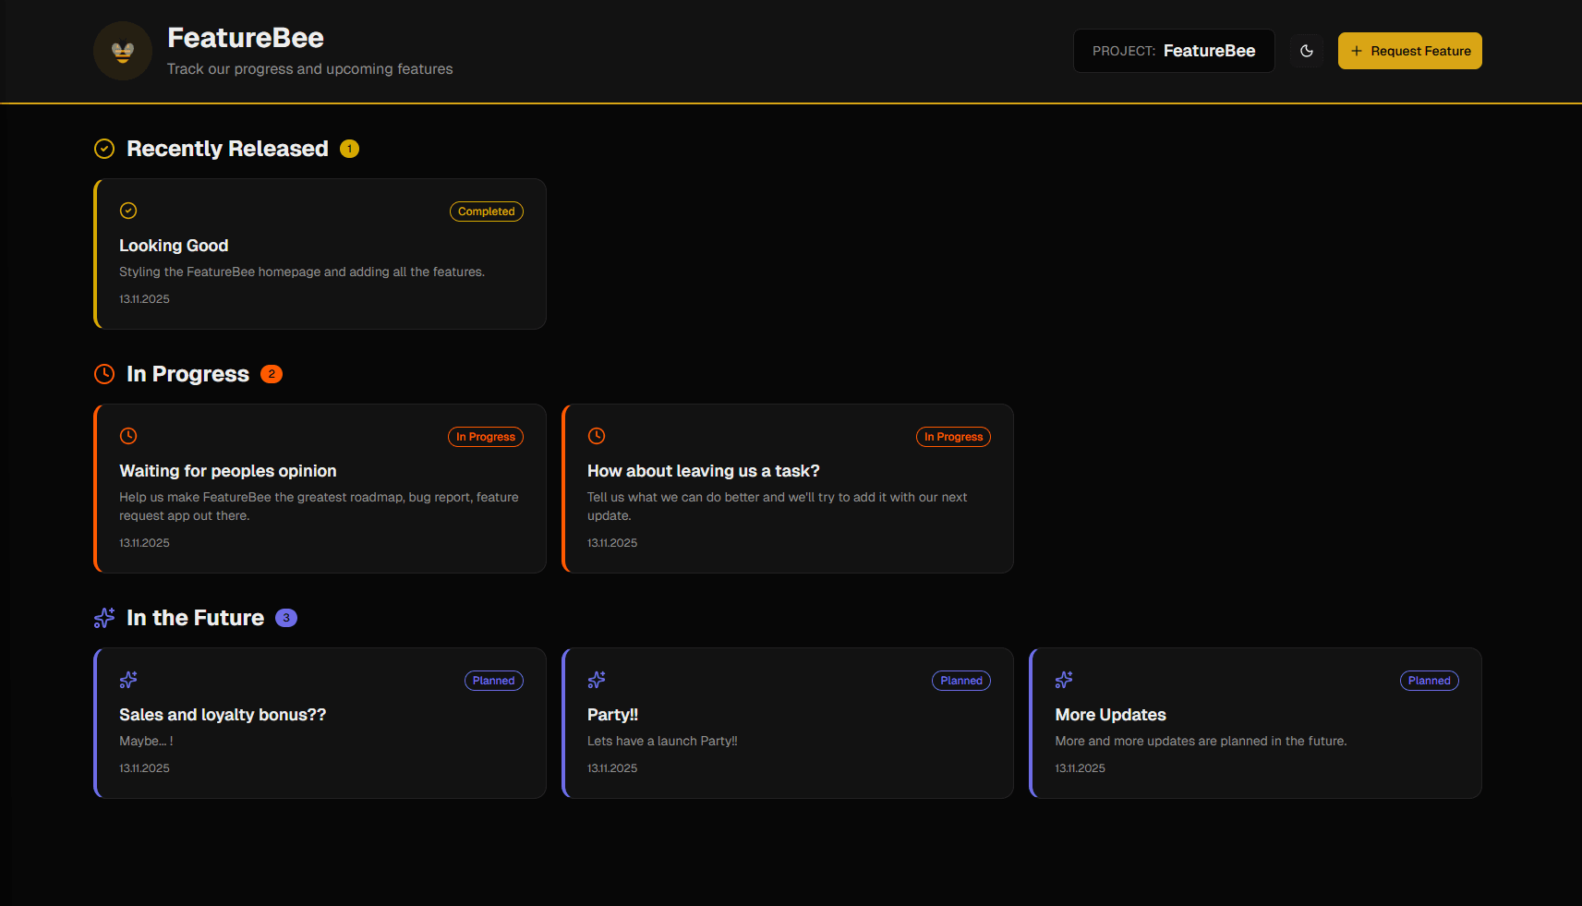Click the count badge next to In the Future
The image size is (1582, 906).
pos(286,618)
